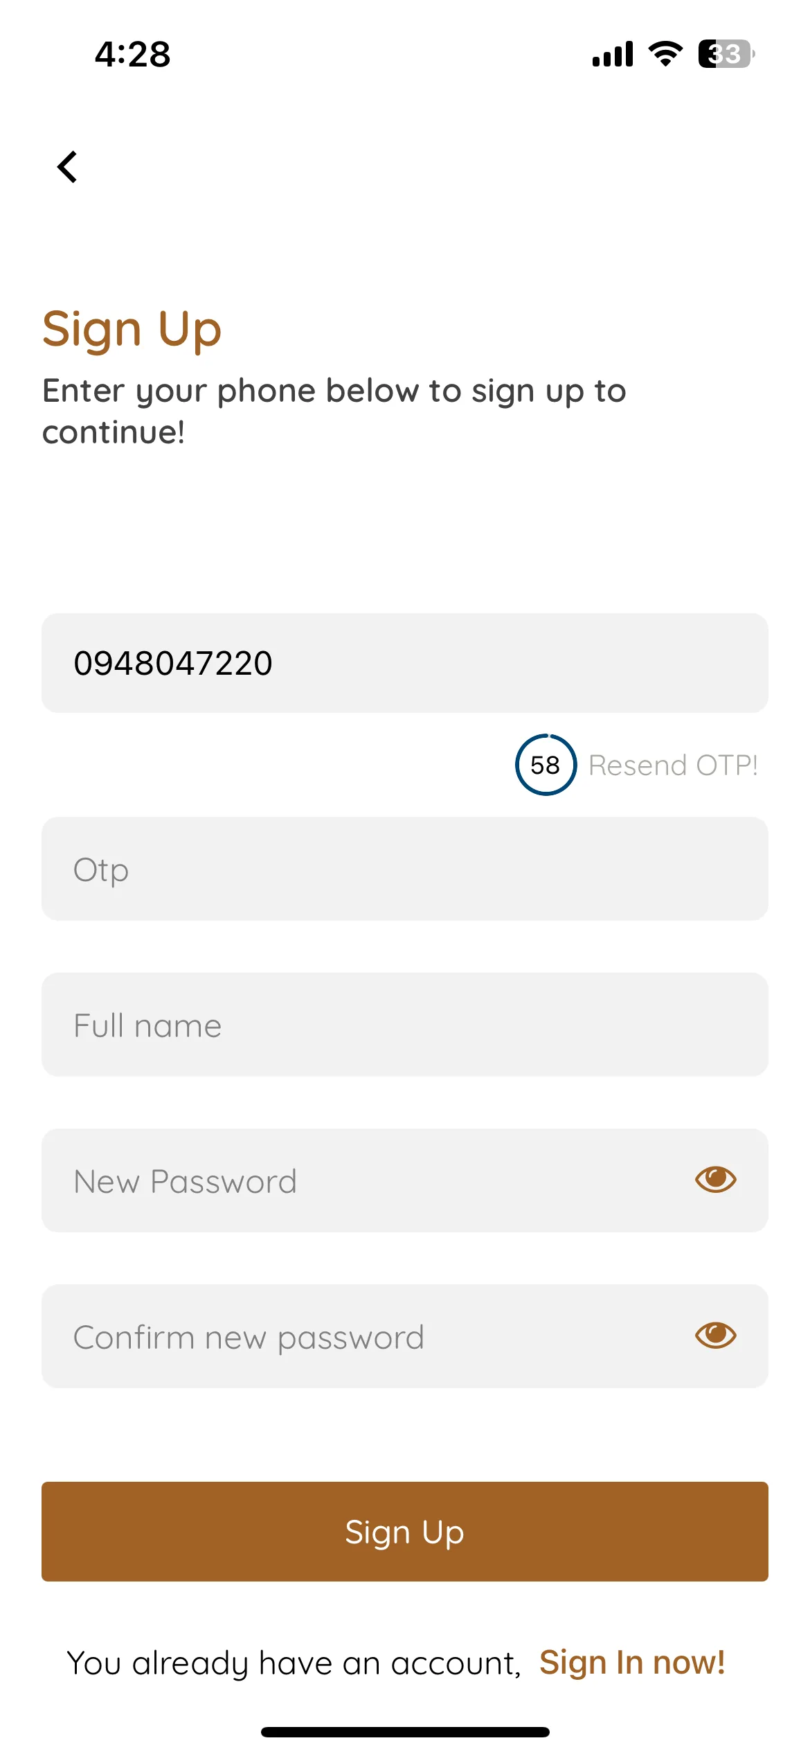The height and width of the screenshot is (1754, 810).
Task: Select the Full name field
Action: pyautogui.click(x=405, y=1025)
